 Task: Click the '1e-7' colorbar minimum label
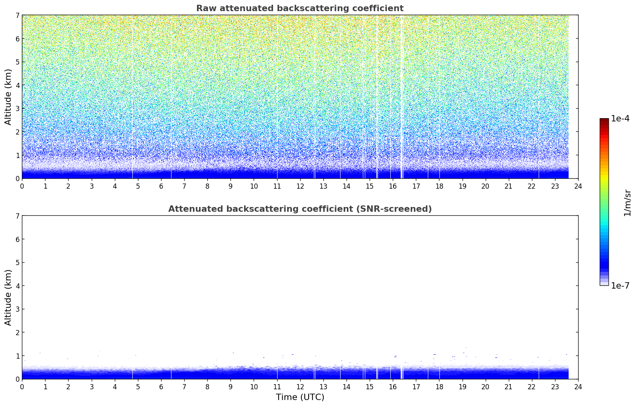coord(620,286)
